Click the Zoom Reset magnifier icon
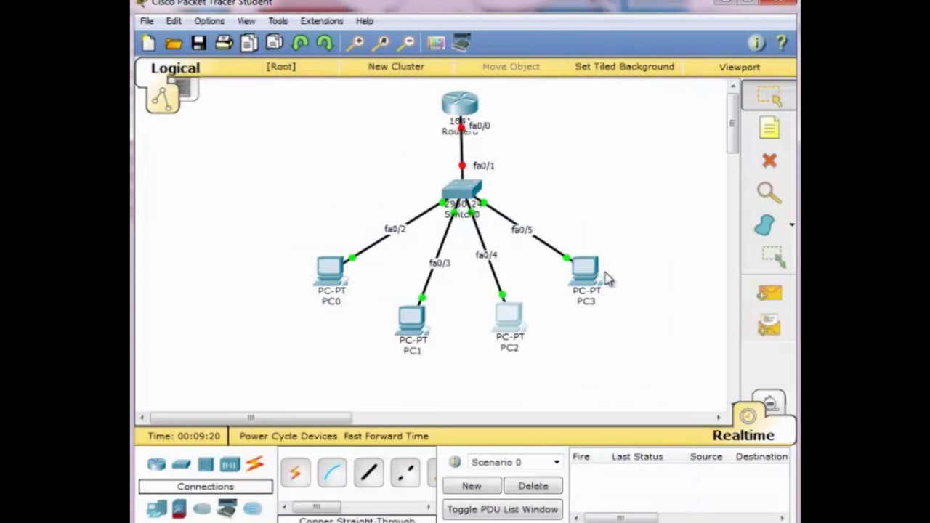Screen dimensions: 930x523 (381, 44)
